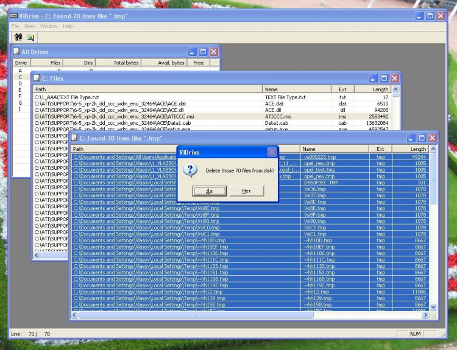Select drive F in All Drives list
The image size is (457, 350).
20,96
